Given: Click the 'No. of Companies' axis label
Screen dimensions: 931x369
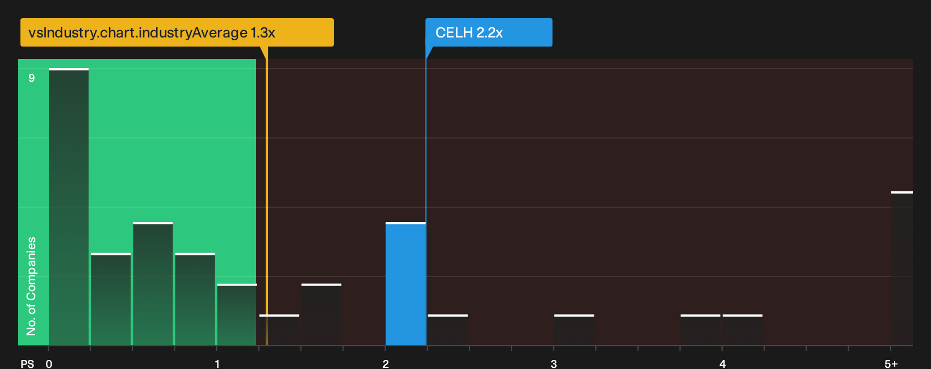Looking at the screenshot, I should click(31, 286).
